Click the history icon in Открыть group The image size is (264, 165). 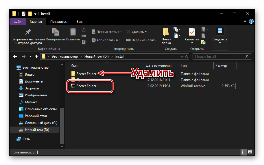point(203,42)
